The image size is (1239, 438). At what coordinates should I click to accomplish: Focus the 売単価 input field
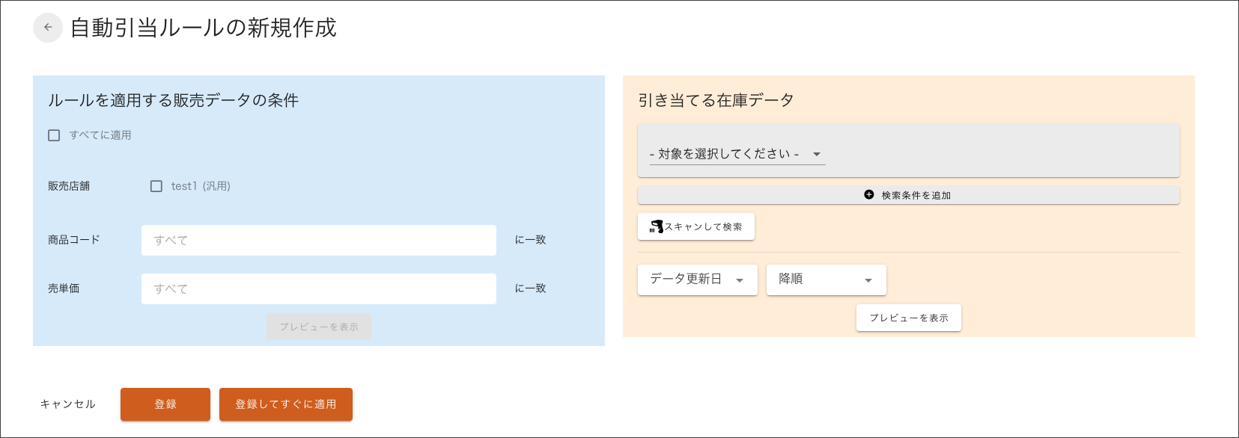coord(319,289)
